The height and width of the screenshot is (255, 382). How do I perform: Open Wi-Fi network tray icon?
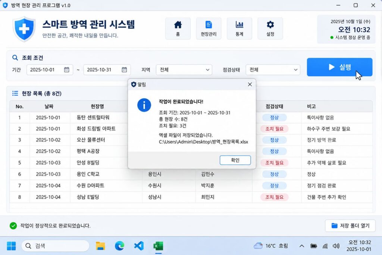click(x=325, y=246)
